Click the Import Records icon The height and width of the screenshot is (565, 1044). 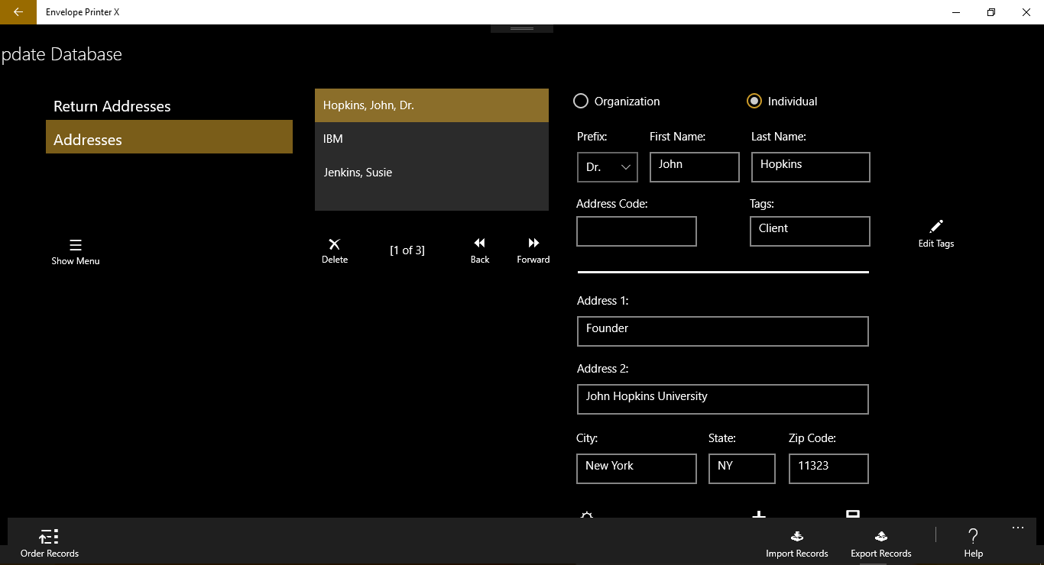[797, 536]
